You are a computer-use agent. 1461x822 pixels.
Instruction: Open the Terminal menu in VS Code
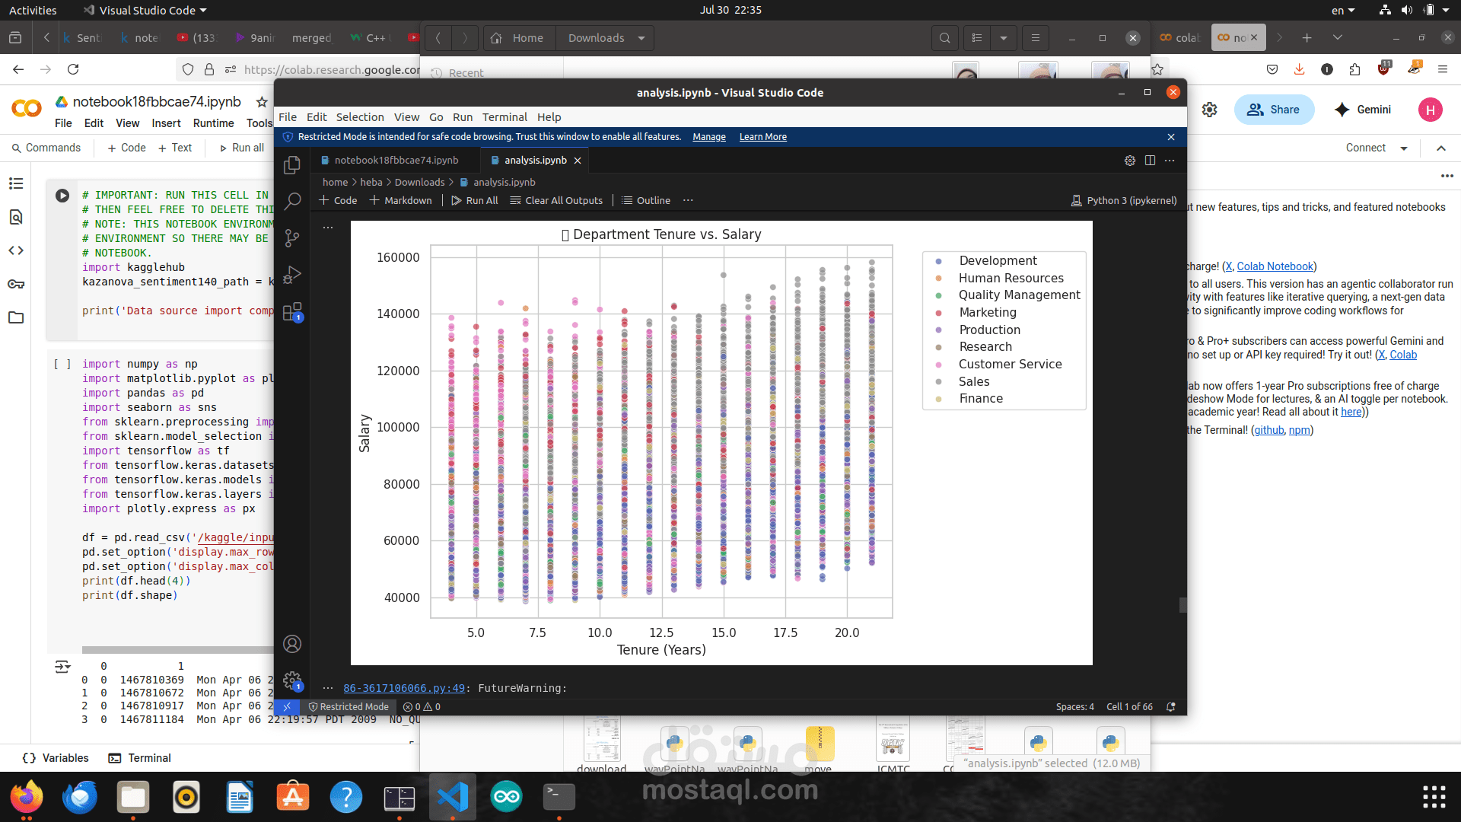(504, 117)
